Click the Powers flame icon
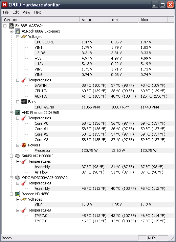The height and width of the screenshot is (242, 176). pyautogui.click(x=24, y=145)
